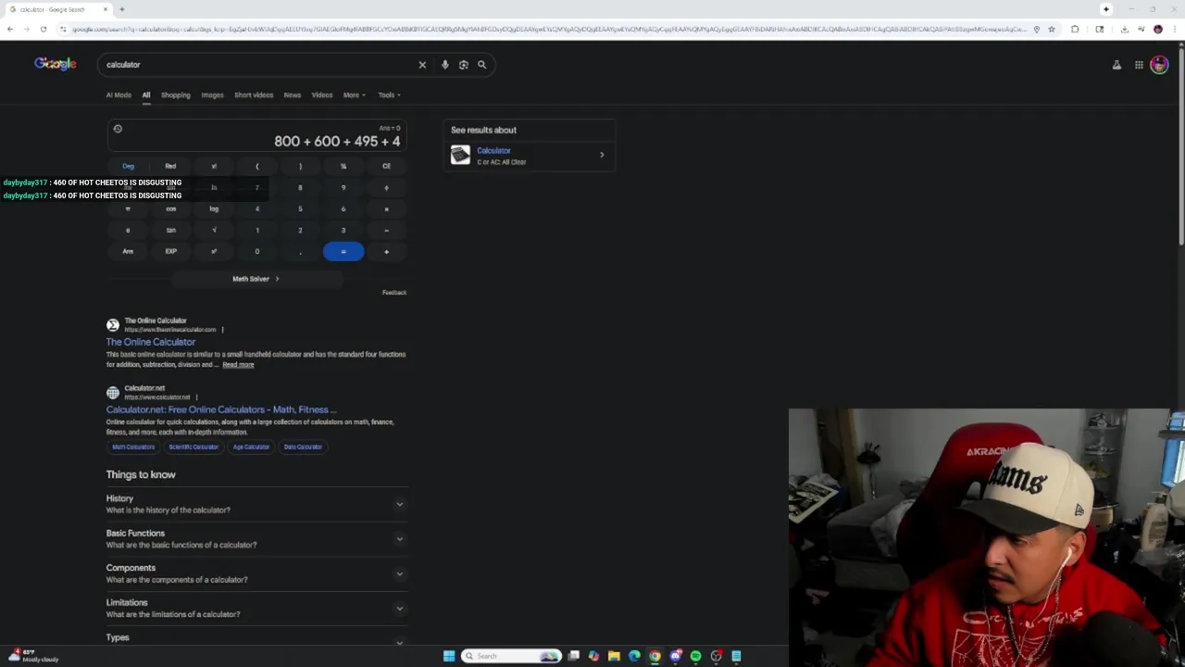
Task: Go back to previous page
Action: [x=9, y=29]
